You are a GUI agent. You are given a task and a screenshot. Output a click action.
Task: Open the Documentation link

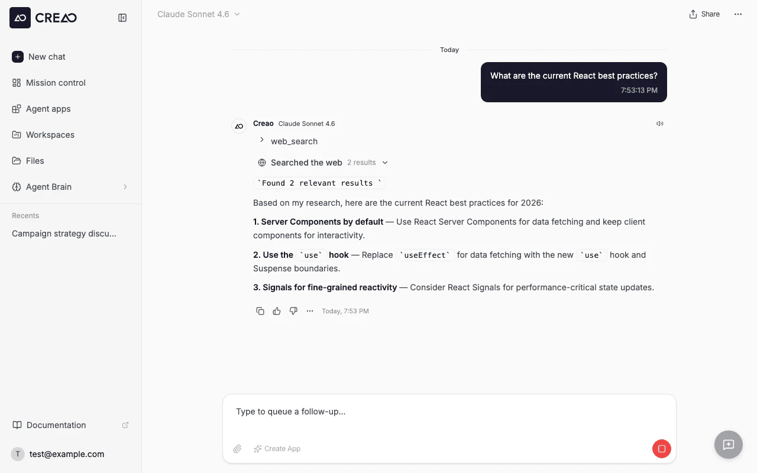[56, 425]
